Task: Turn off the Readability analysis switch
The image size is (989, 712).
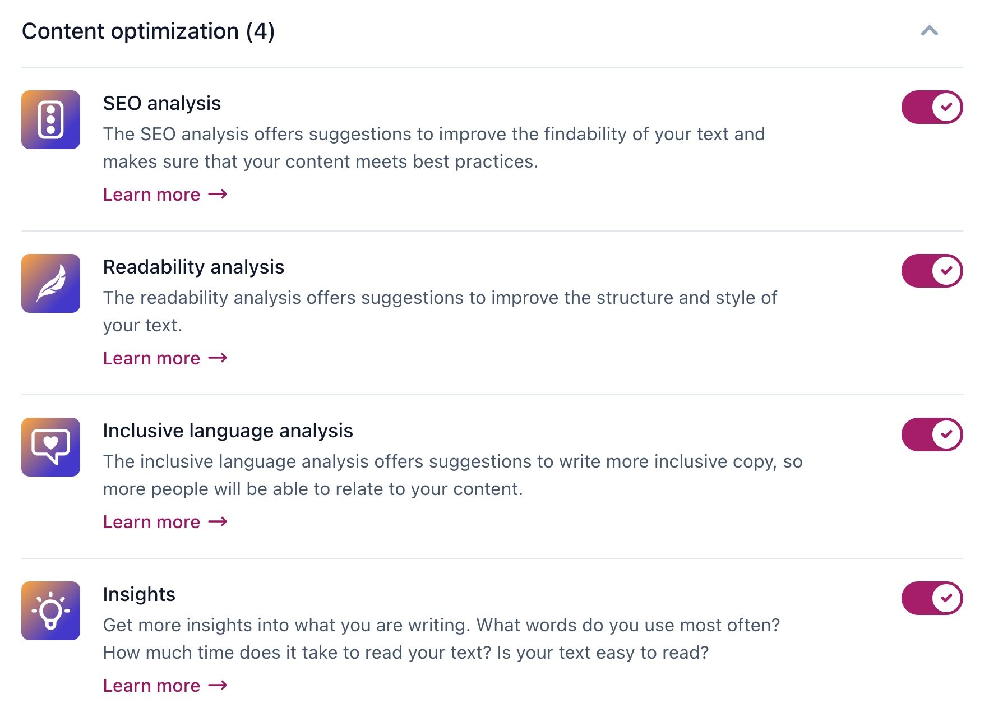Action: click(931, 271)
